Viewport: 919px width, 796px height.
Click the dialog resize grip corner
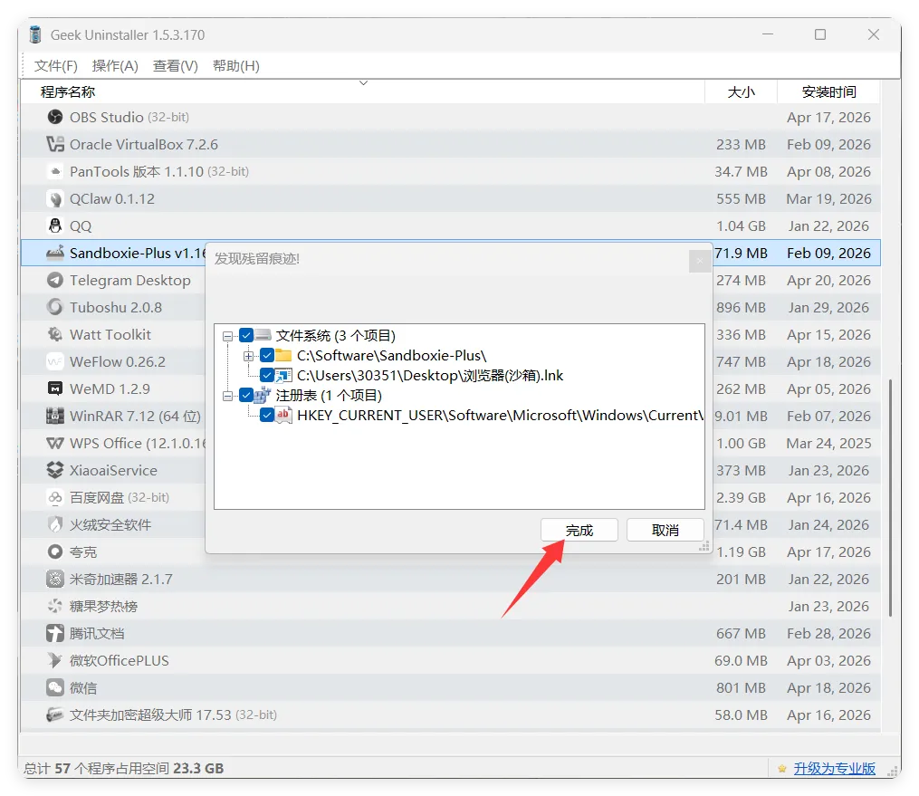704,546
